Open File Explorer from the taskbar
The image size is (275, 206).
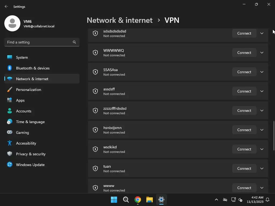click(150, 200)
